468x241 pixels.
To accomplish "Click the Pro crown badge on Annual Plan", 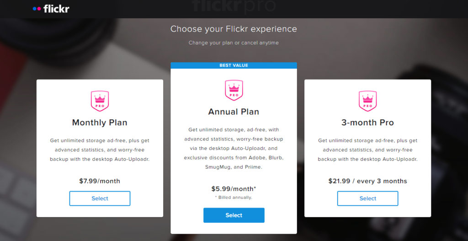I will 234,90.
